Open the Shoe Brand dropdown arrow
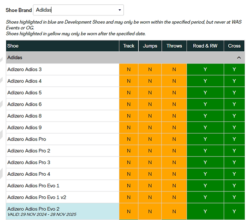247x220 pixels. click(x=120, y=10)
